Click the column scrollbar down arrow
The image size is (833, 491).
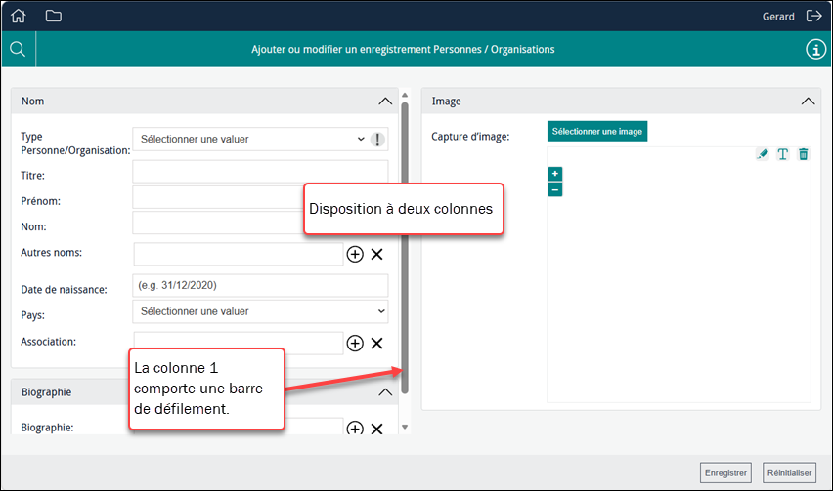[x=405, y=427]
